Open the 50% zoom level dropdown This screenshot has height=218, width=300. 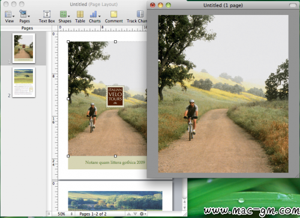click(65, 214)
